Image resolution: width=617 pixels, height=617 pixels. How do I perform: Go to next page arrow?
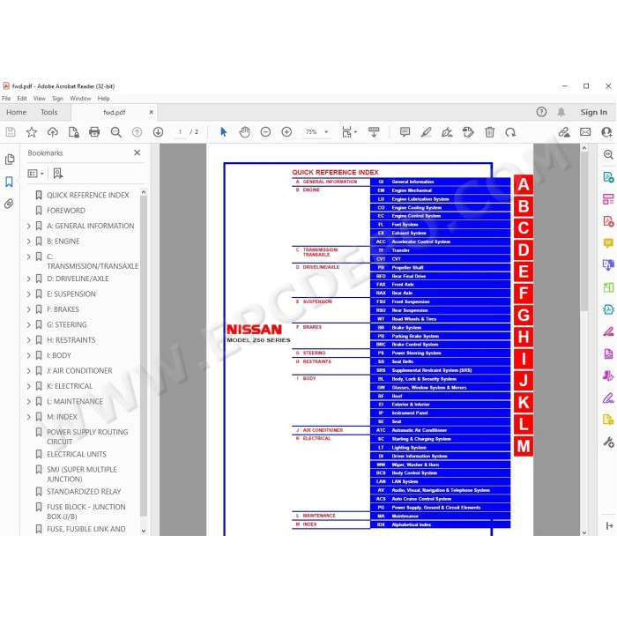pyautogui.click(x=158, y=132)
